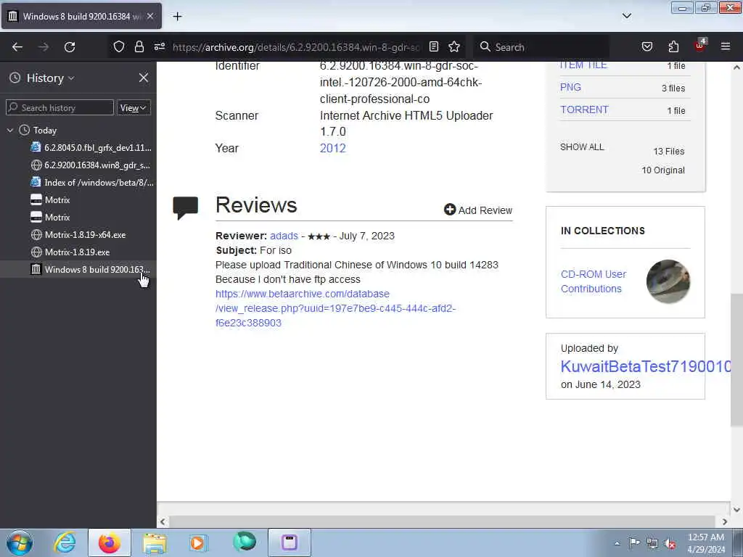The image size is (743, 557).
Task: Close the History sidebar
Action: click(x=143, y=78)
